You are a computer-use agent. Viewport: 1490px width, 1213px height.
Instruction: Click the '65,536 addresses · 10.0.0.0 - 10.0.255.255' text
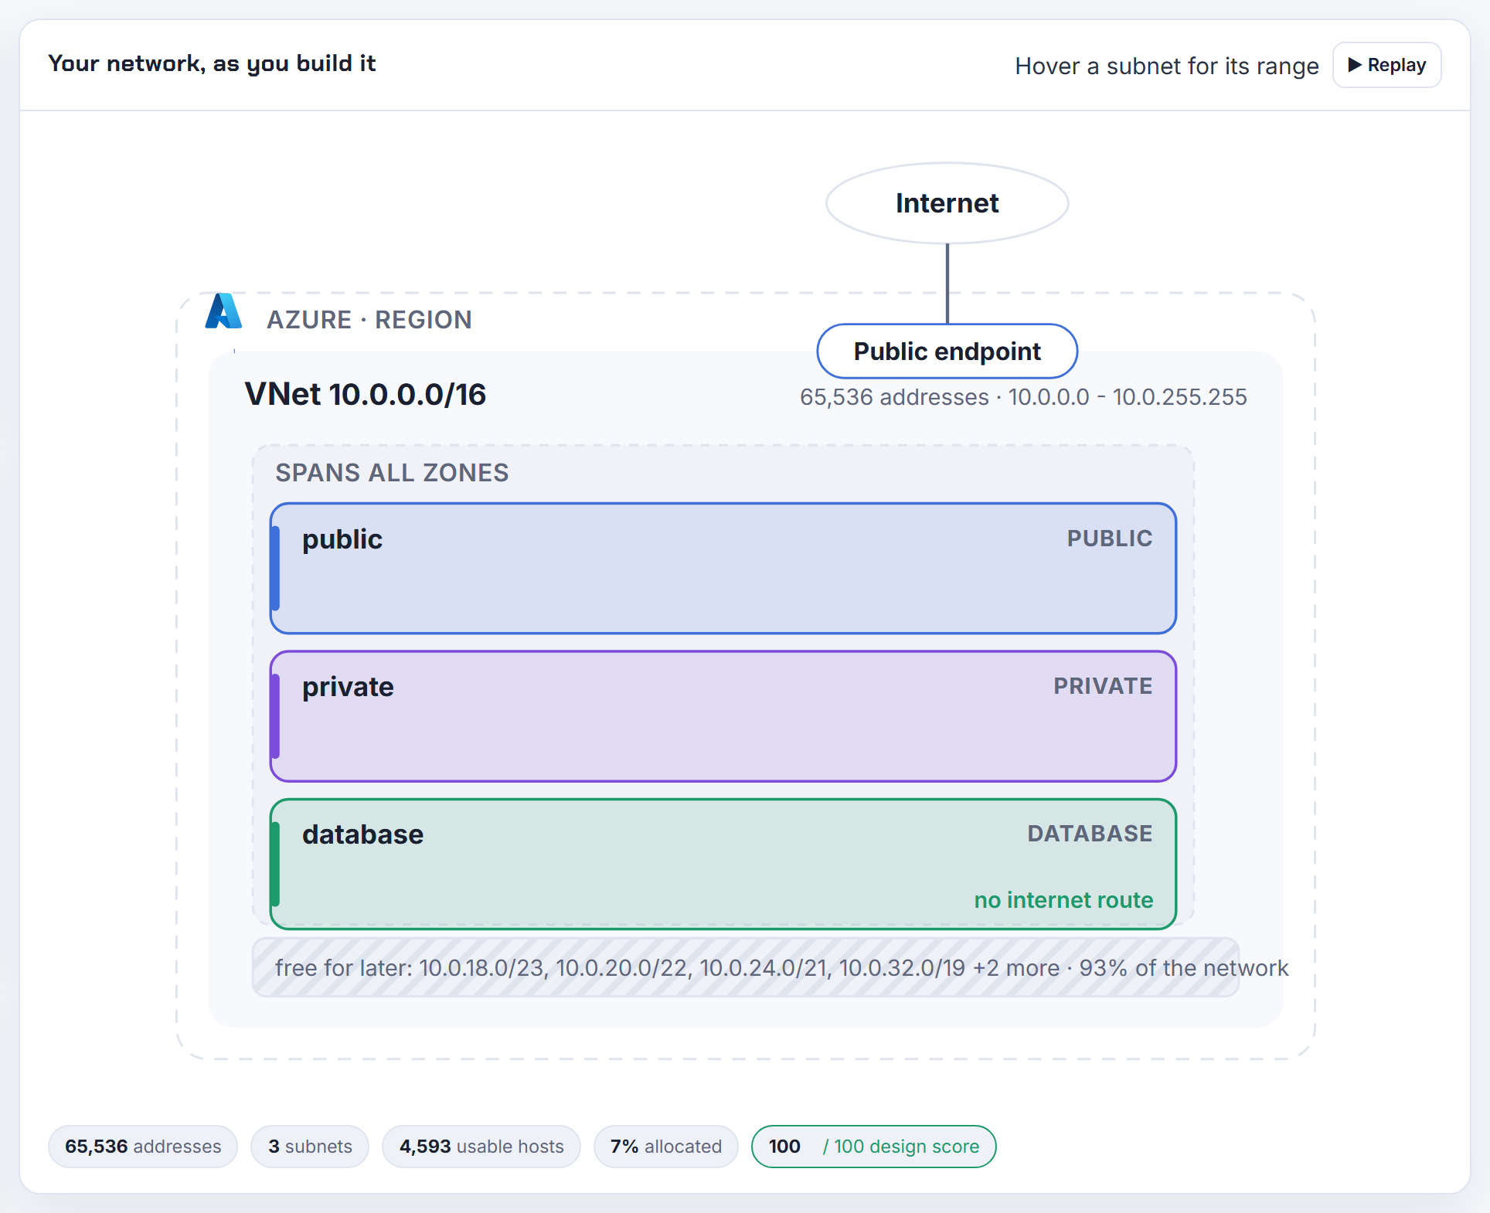point(1023,397)
